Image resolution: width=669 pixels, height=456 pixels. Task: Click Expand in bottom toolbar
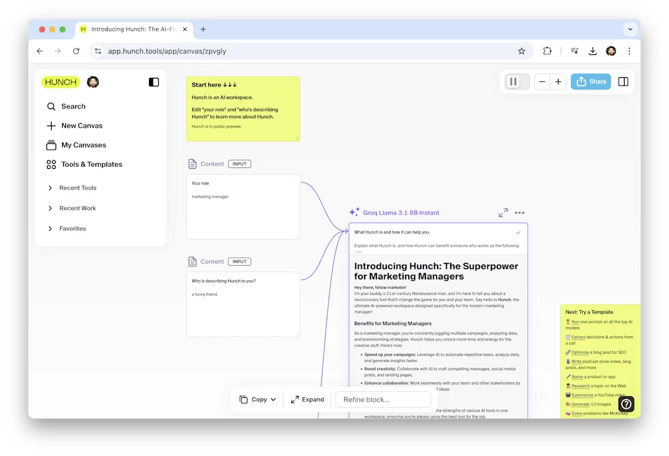(308, 400)
